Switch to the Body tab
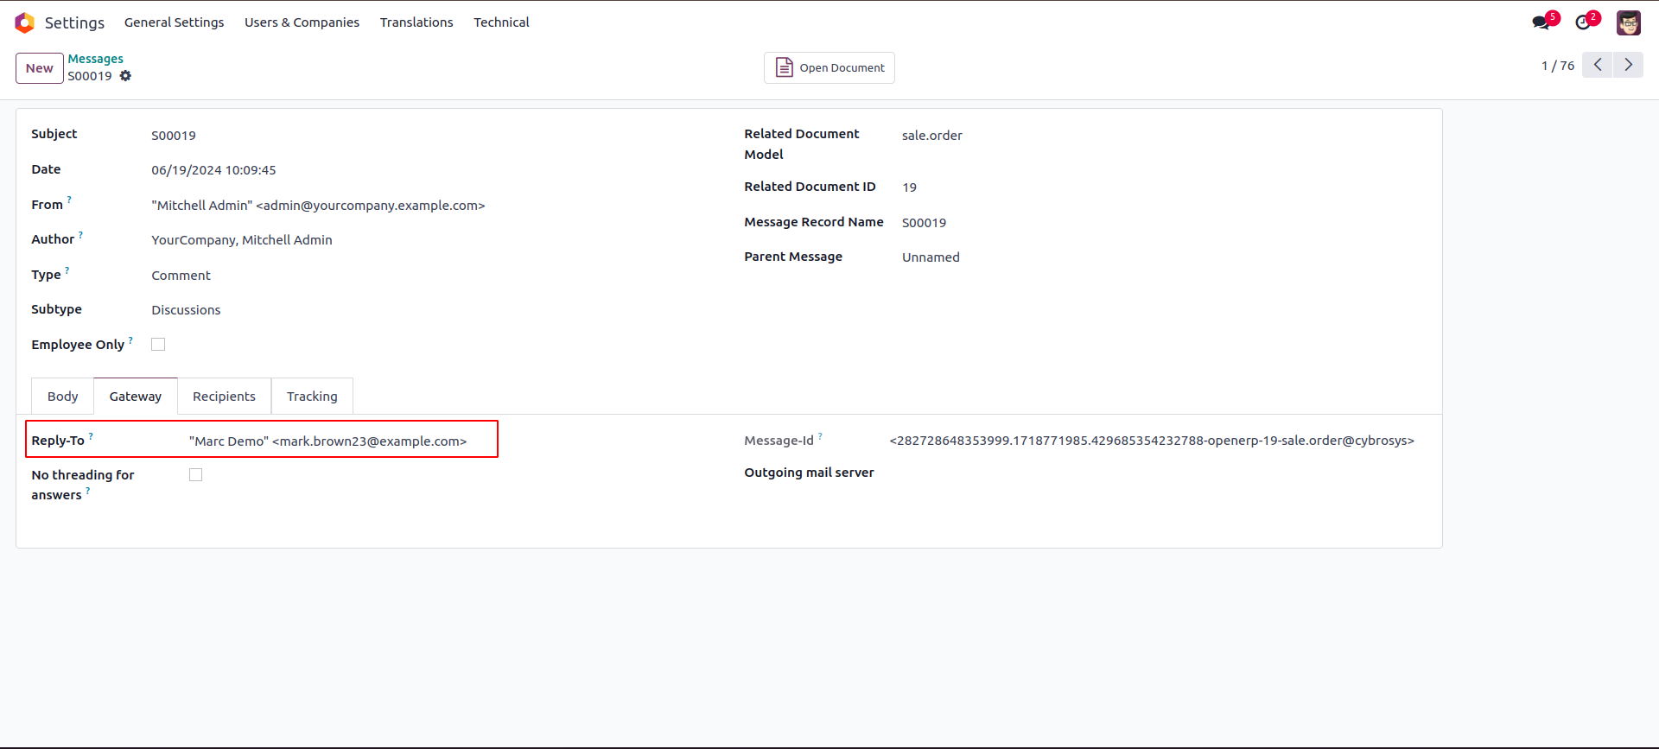Viewport: 1659px width, 749px height. (62, 396)
